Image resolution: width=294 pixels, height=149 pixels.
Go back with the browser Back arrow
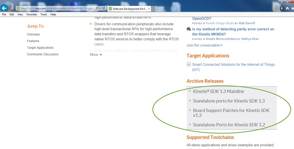click(4, 8)
